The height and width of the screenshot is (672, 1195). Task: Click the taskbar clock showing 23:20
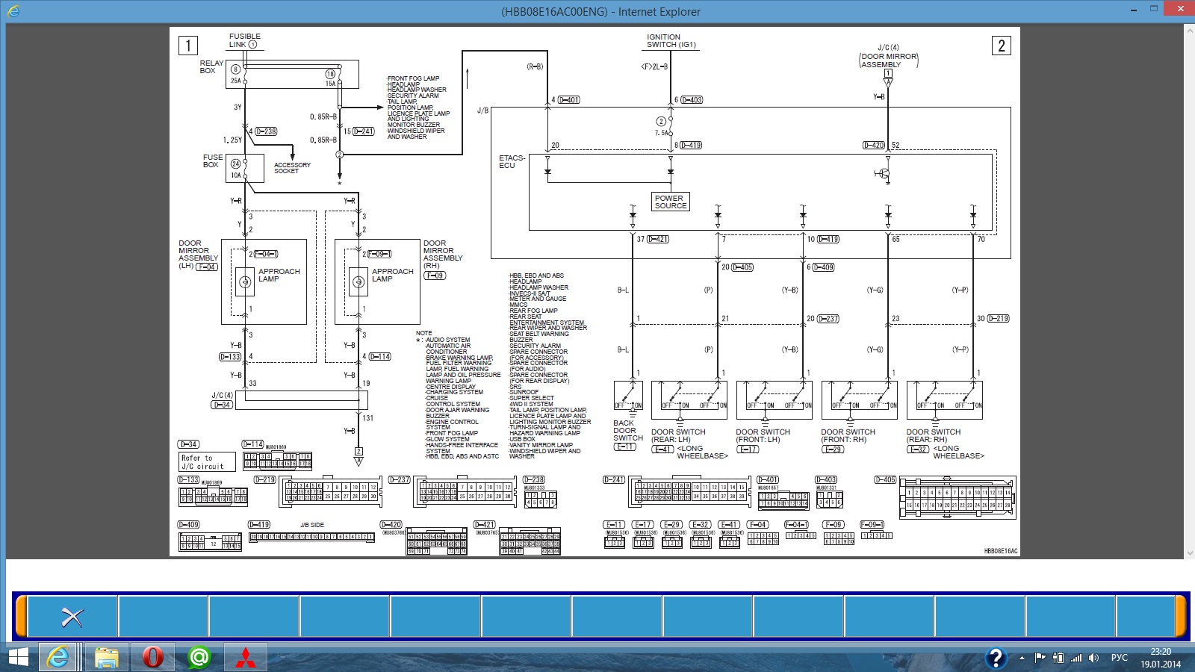pos(1161,658)
